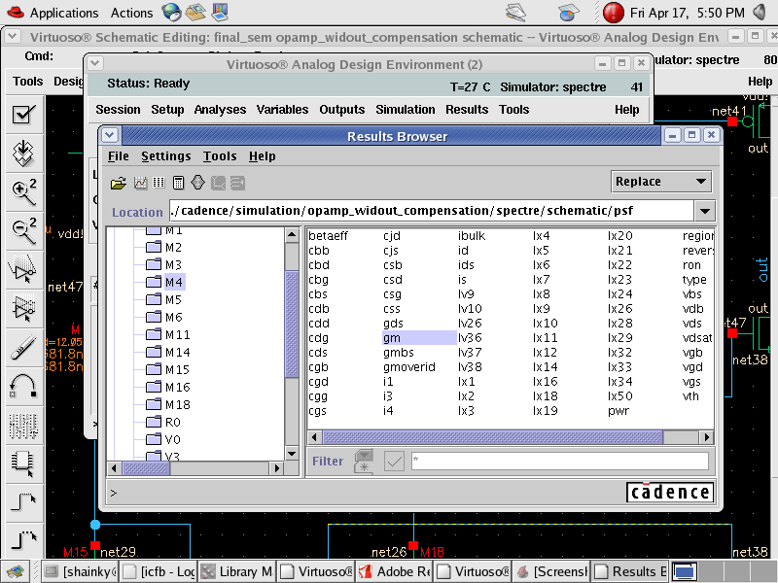Click the Stretch tool icon in schematic toolbar

click(x=23, y=269)
